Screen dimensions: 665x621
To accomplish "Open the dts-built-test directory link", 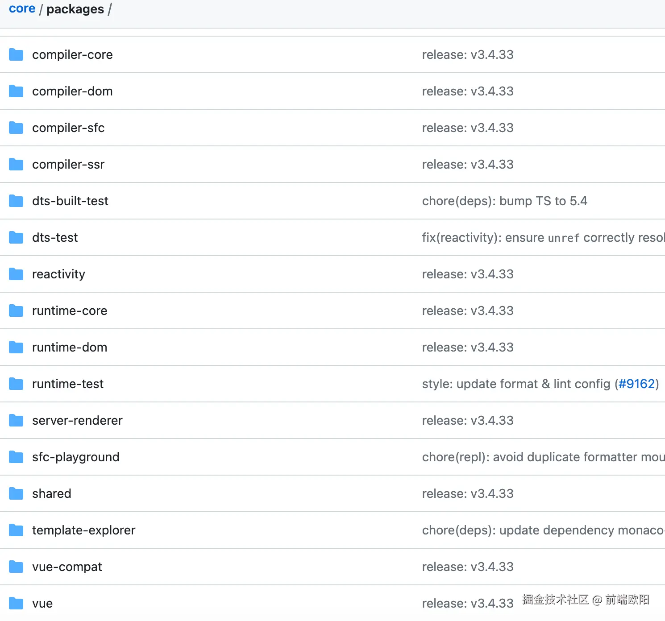I will coord(70,201).
